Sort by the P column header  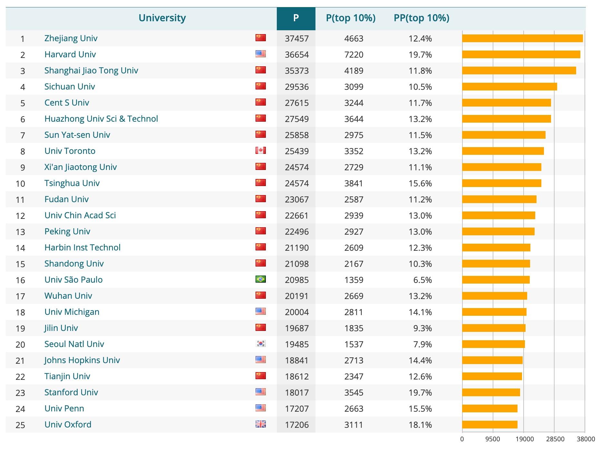click(296, 18)
